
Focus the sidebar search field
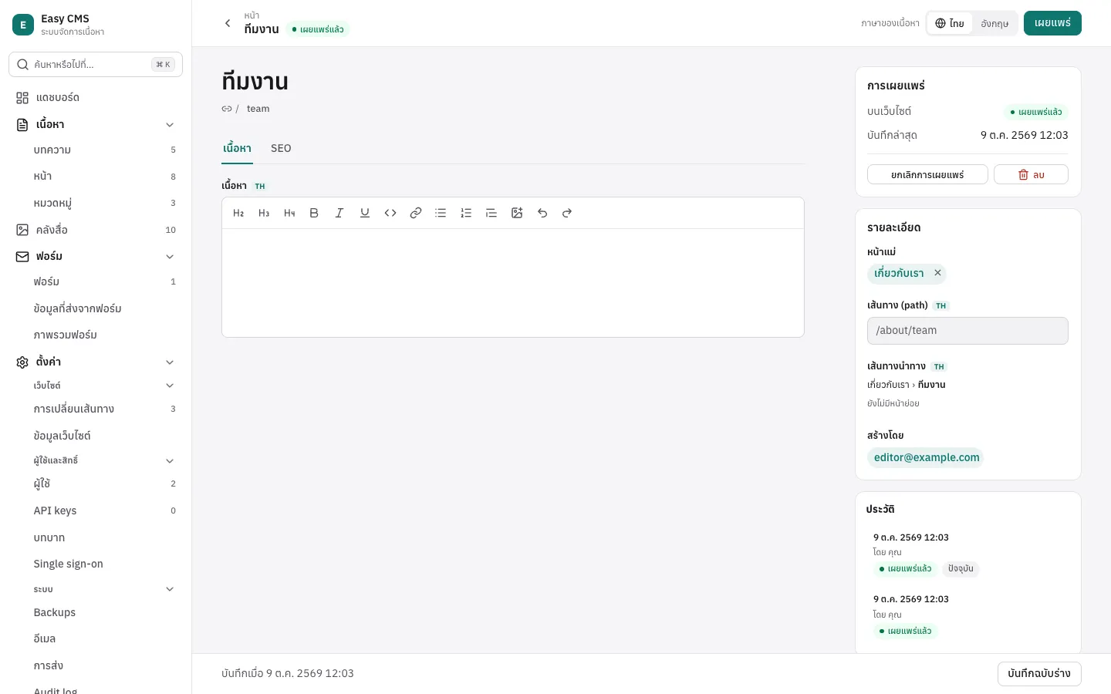point(96,65)
